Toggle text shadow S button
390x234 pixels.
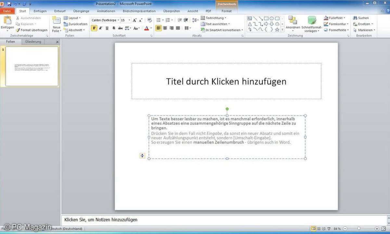[x=113, y=28]
